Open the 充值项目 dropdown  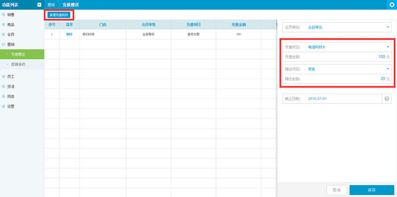pyautogui.click(x=337, y=47)
